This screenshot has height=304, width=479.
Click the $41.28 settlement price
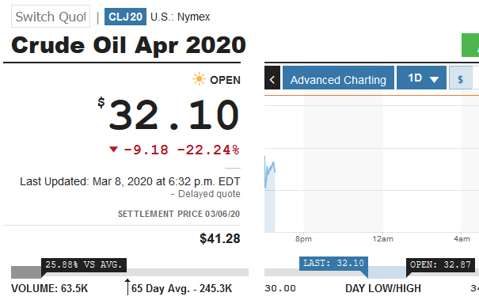tap(220, 238)
